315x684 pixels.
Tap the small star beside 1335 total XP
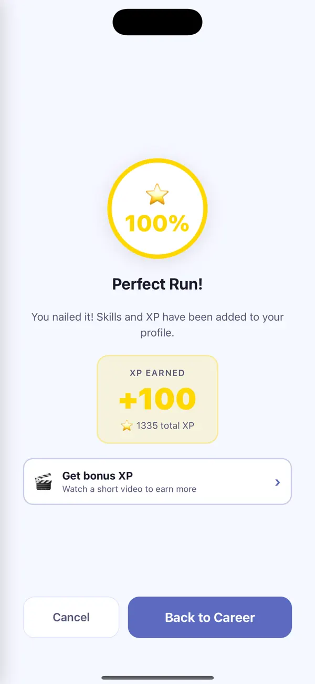(x=127, y=425)
